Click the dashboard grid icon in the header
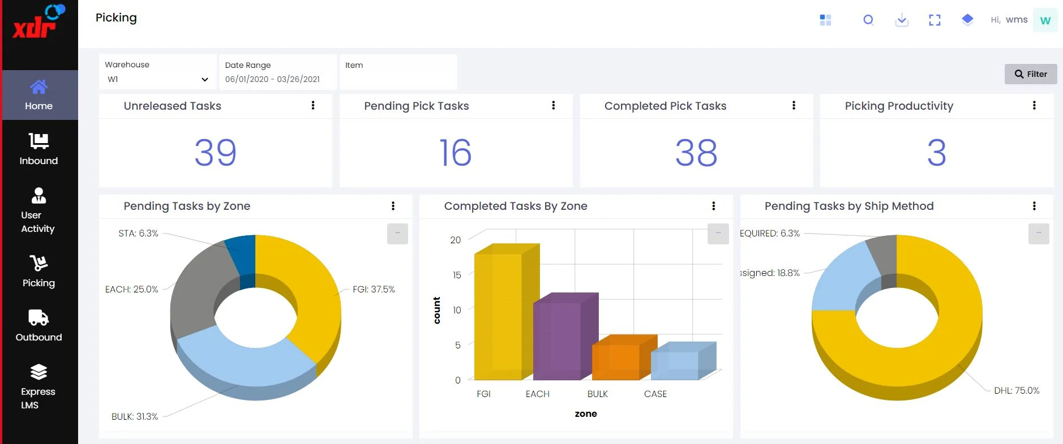Screen dimensions: 1063x444 click(825, 20)
